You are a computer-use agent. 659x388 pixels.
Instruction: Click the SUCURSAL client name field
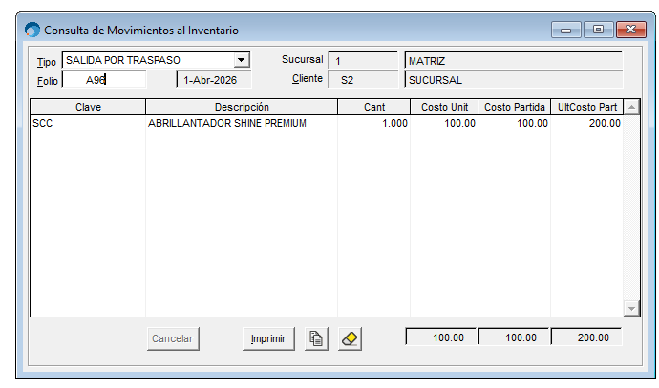point(513,80)
